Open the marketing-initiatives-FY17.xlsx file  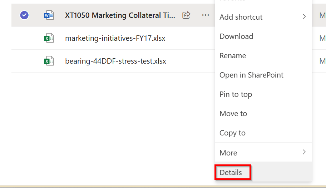pyautogui.click(x=115, y=38)
